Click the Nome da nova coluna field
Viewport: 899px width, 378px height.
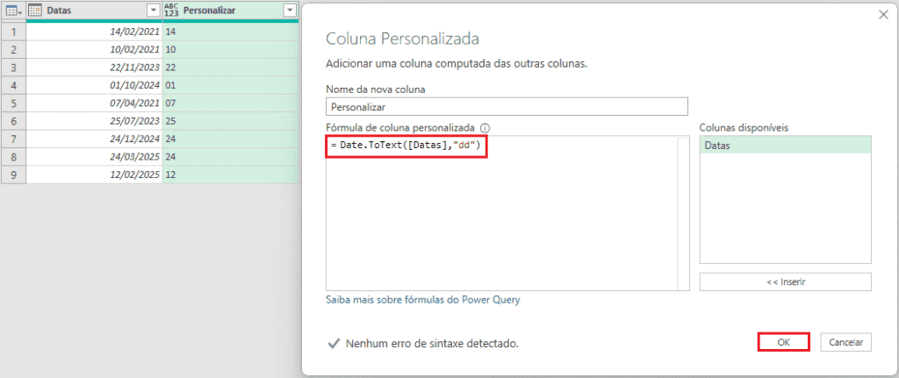[x=507, y=106]
